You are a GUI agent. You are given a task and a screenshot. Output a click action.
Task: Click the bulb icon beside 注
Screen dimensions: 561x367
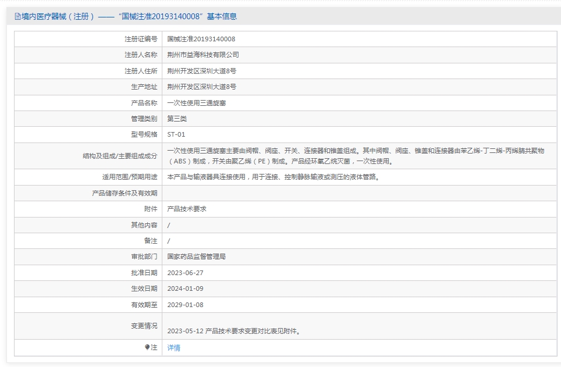tap(147, 347)
